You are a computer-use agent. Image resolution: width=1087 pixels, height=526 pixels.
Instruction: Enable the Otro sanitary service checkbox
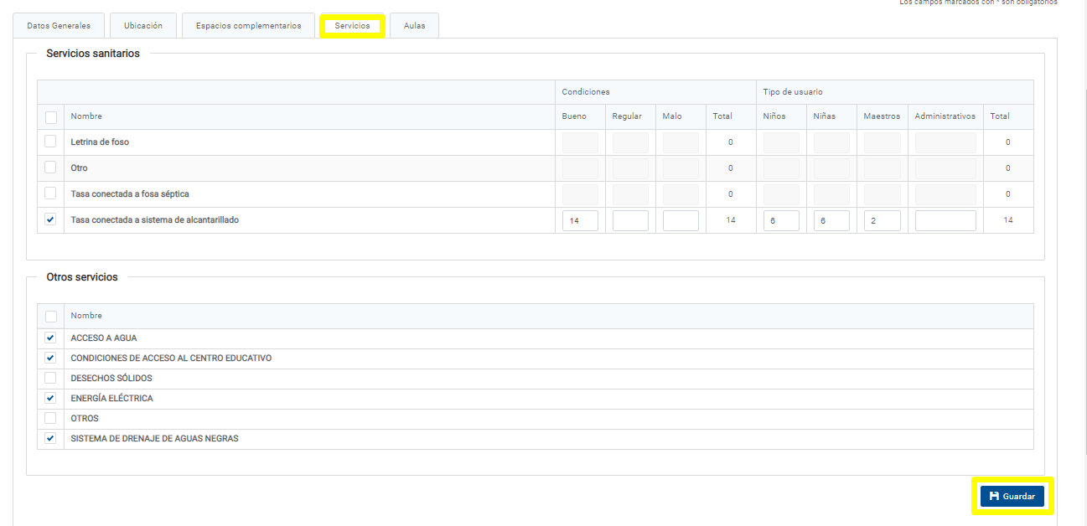[x=50, y=168]
